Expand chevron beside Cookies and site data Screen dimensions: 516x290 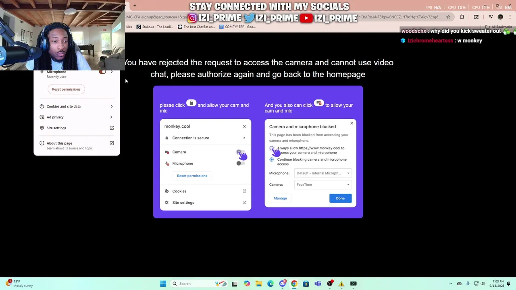tap(112, 106)
